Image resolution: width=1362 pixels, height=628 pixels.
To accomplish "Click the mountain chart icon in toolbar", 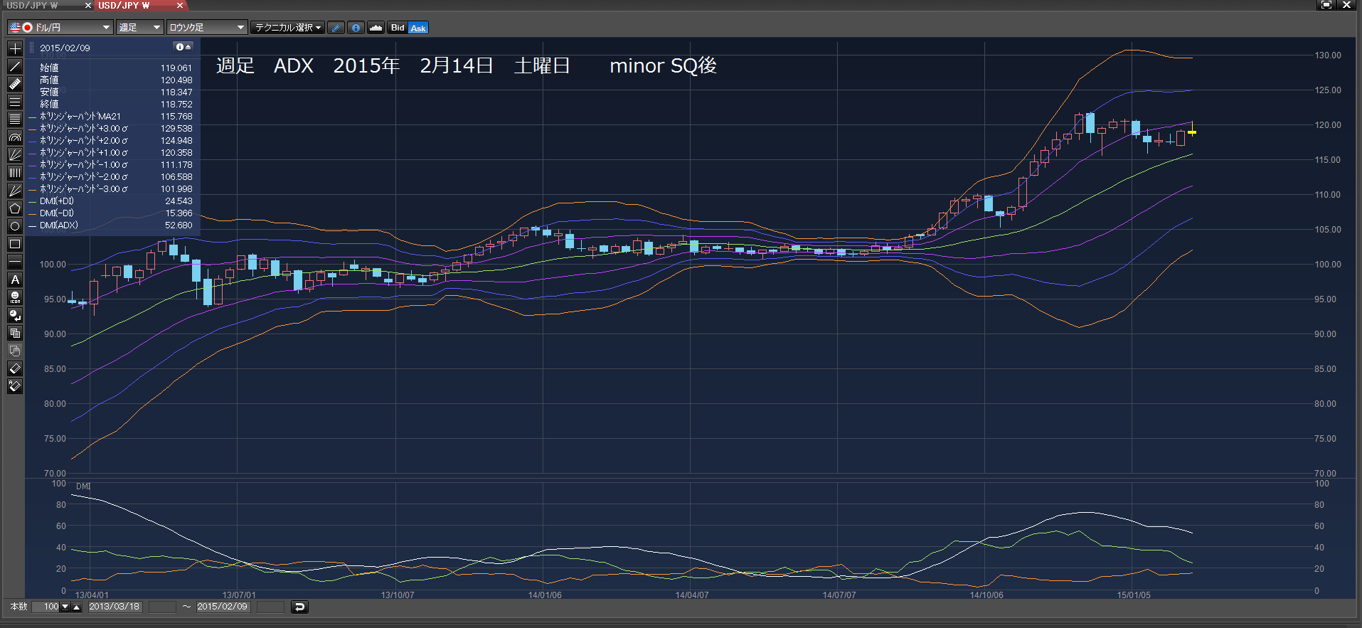I will [x=376, y=28].
